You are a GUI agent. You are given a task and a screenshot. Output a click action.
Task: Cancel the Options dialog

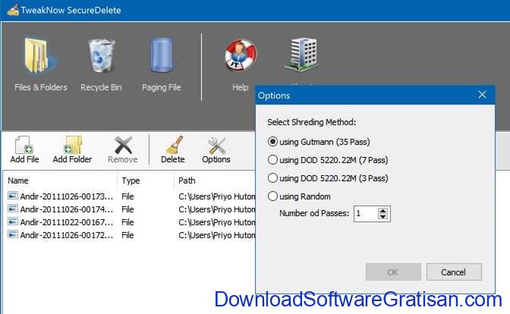[x=454, y=272]
